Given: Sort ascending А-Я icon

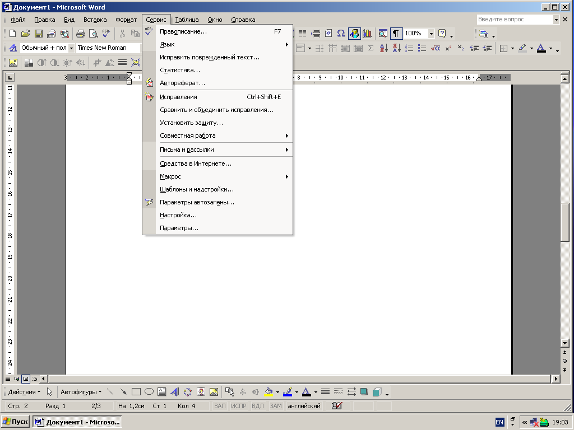Looking at the screenshot, I should point(383,48).
